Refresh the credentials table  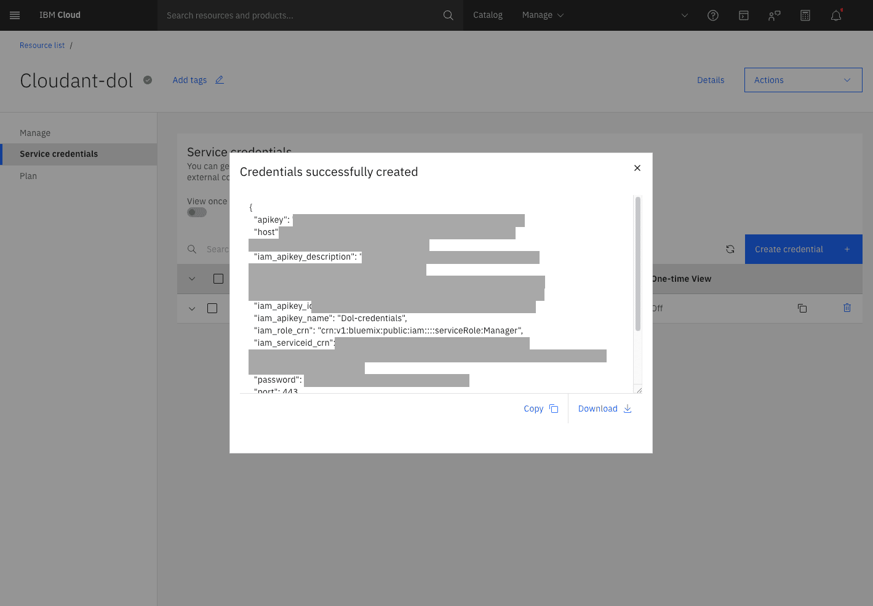pos(730,249)
